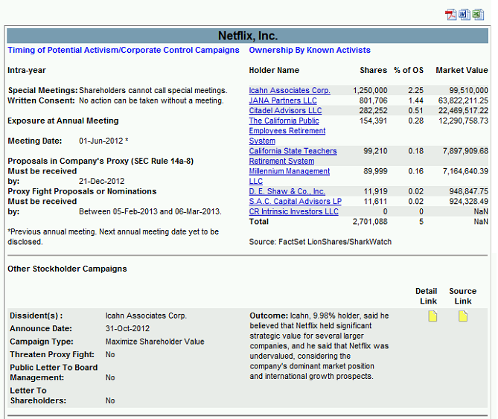Select the Holder Name column header
Image resolution: width=498 pixels, height=419 pixels.
[274, 70]
